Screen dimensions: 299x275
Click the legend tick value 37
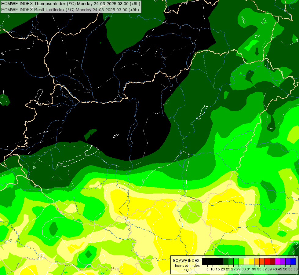(x=265, y=269)
